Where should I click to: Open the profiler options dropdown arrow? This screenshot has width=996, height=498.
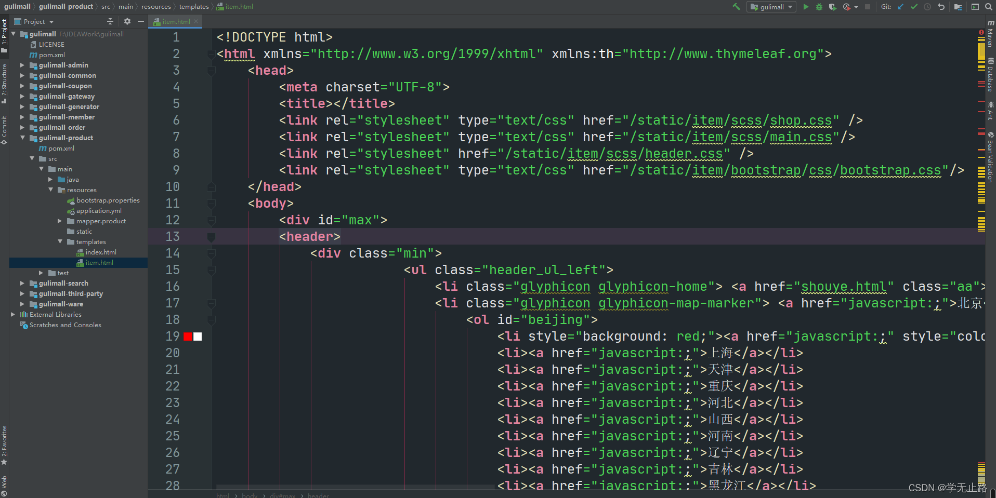pyautogui.click(x=856, y=7)
